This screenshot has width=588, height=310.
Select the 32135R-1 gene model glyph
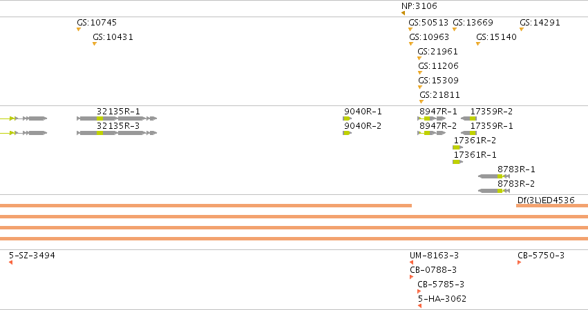117,118
